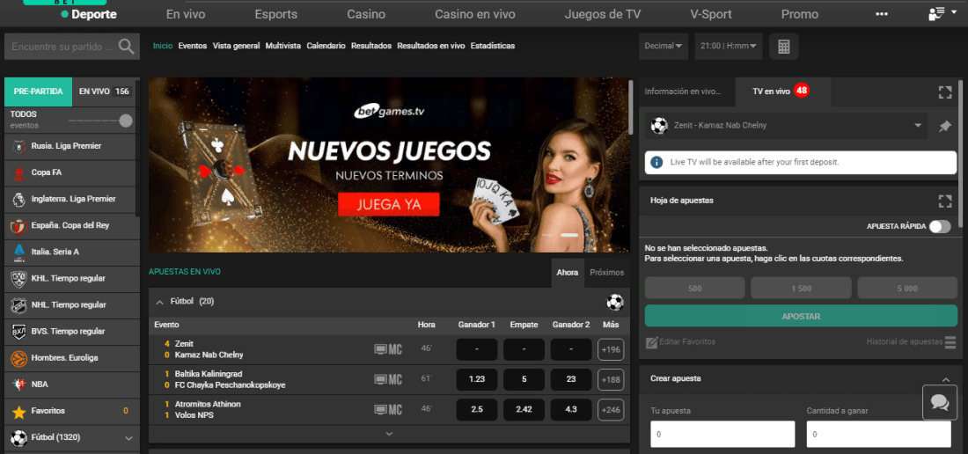
Task: Click the Favoritos star icon
Action: [19, 411]
